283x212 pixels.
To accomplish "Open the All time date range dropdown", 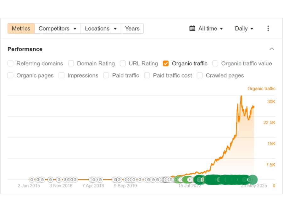I will click(x=211, y=29).
